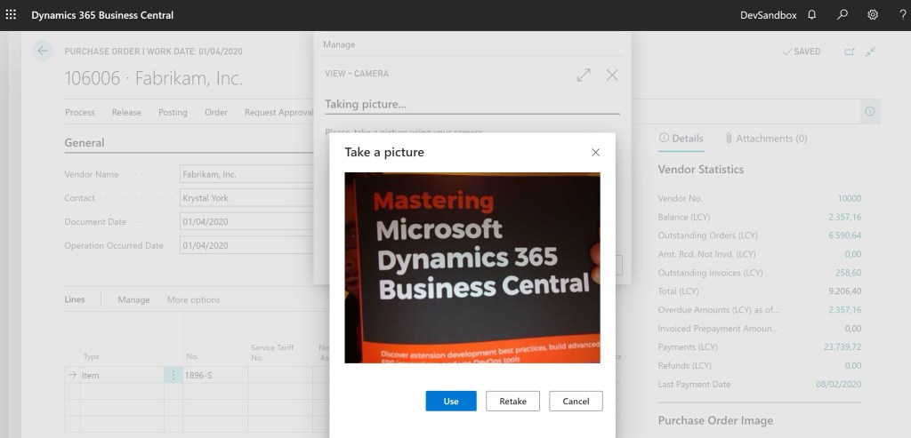
Task: Click the search magnifier icon
Action: (x=842, y=15)
